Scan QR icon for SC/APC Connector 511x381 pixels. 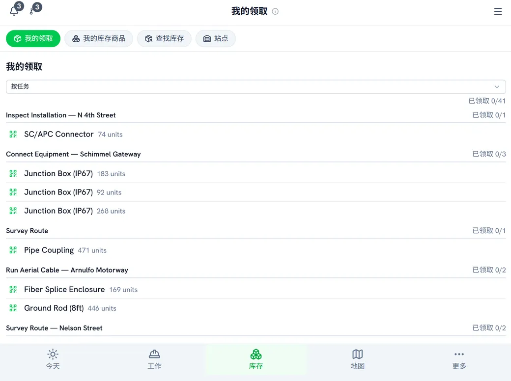coord(13,134)
